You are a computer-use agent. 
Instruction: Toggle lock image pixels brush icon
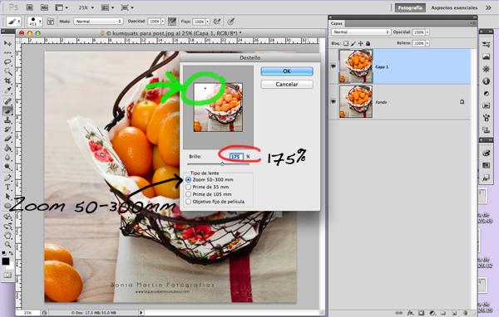pyautogui.click(x=353, y=43)
